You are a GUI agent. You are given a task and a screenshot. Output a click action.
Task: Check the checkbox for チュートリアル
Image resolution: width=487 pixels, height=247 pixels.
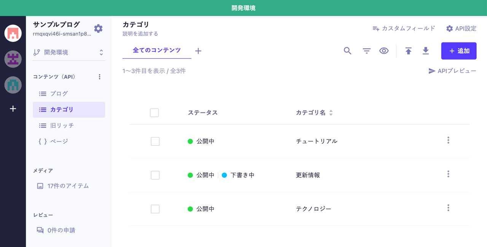click(x=154, y=141)
